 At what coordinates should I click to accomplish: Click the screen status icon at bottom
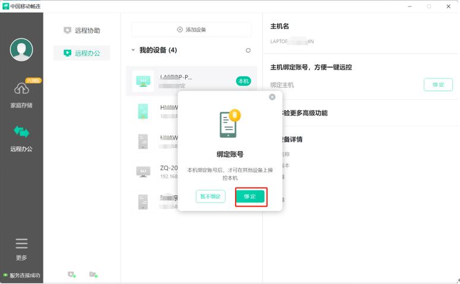(x=71, y=274)
